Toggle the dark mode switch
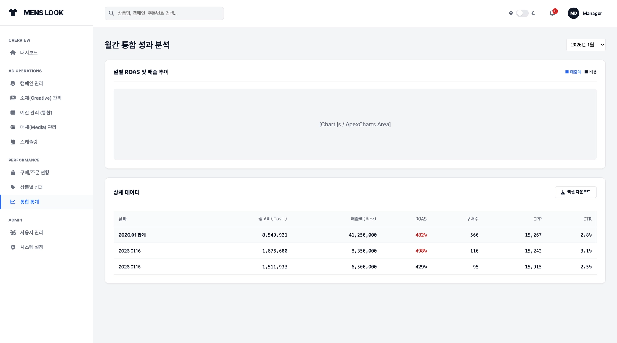 point(522,13)
